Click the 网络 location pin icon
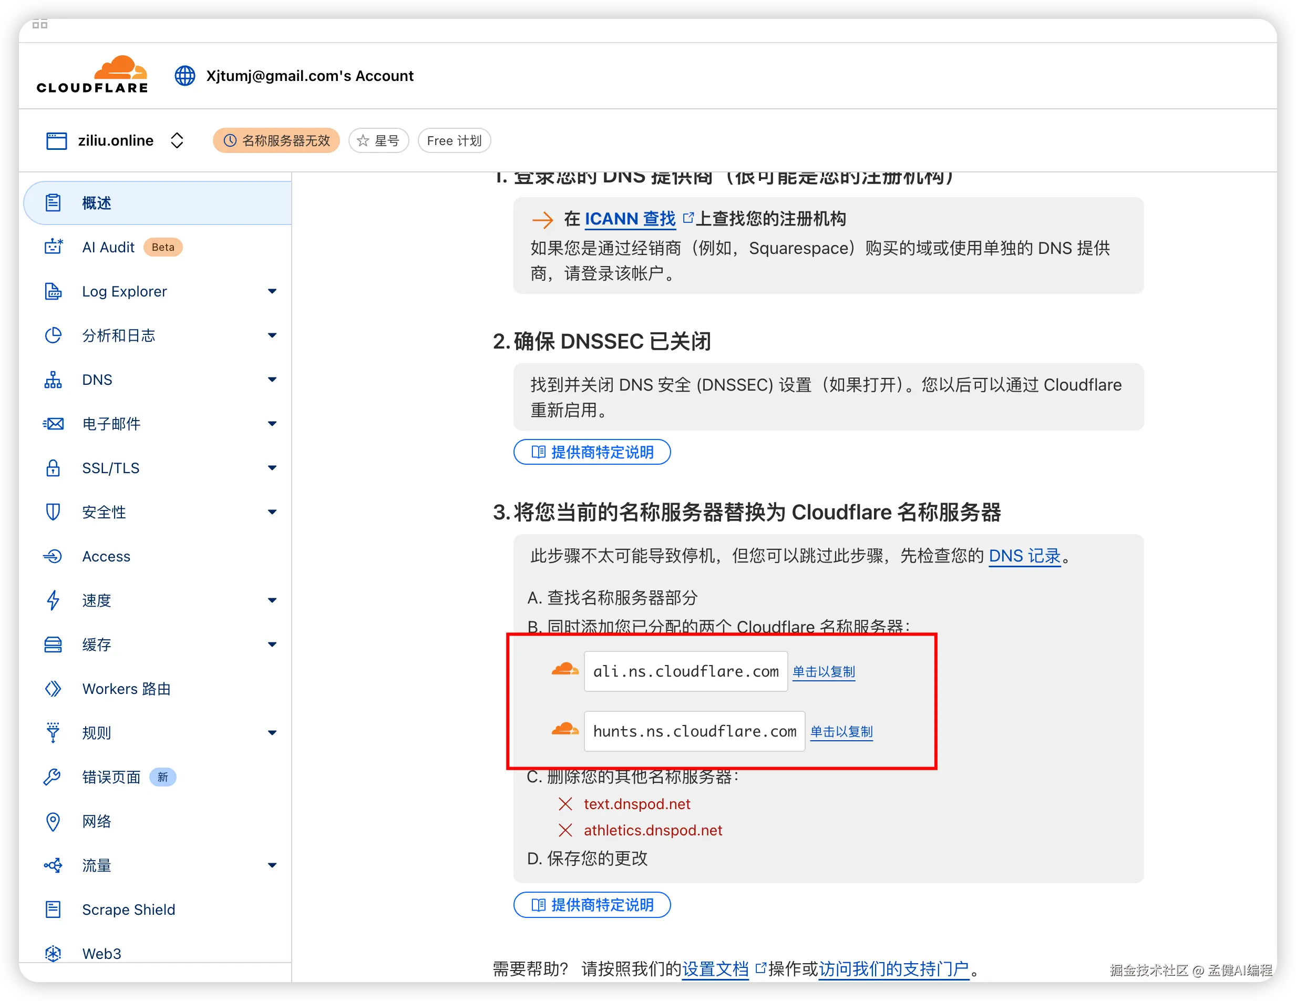The width and height of the screenshot is (1296, 1001). click(53, 821)
